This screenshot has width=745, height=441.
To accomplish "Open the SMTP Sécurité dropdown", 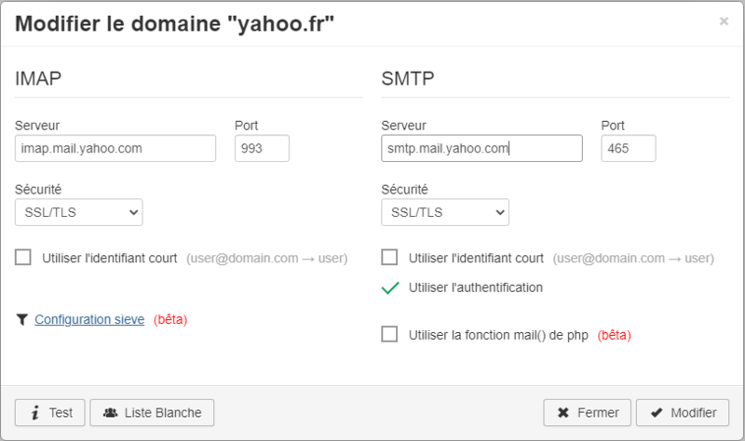I will [x=445, y=212].
